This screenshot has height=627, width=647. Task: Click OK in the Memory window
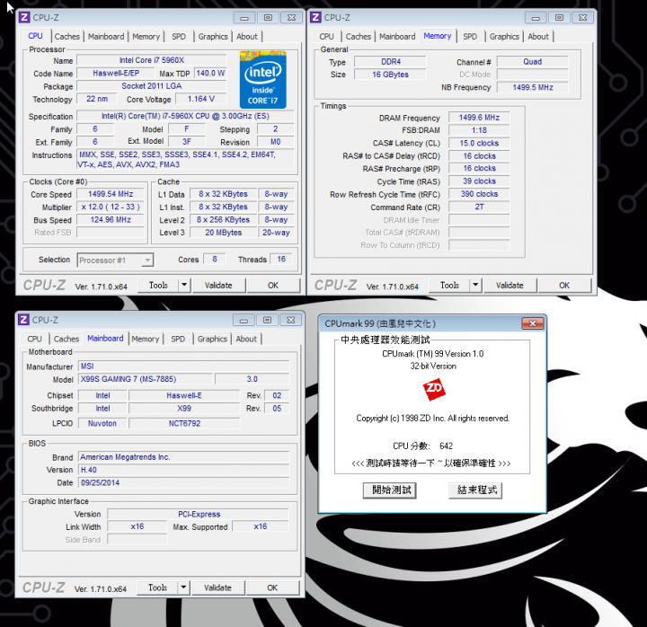click(x=564, y=285)
